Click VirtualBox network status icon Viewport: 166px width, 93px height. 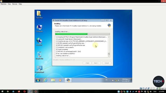pos(149,88)
